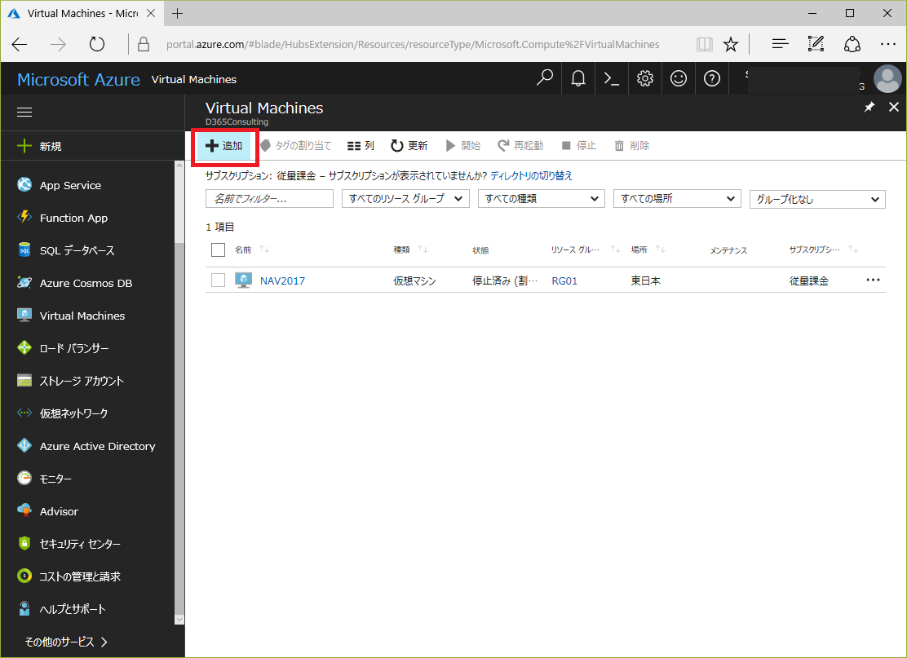907x658 pixels.
Task: Open すべてのリソース グループ dropdown
Action: pyautogui.click(x=405, y=199)
